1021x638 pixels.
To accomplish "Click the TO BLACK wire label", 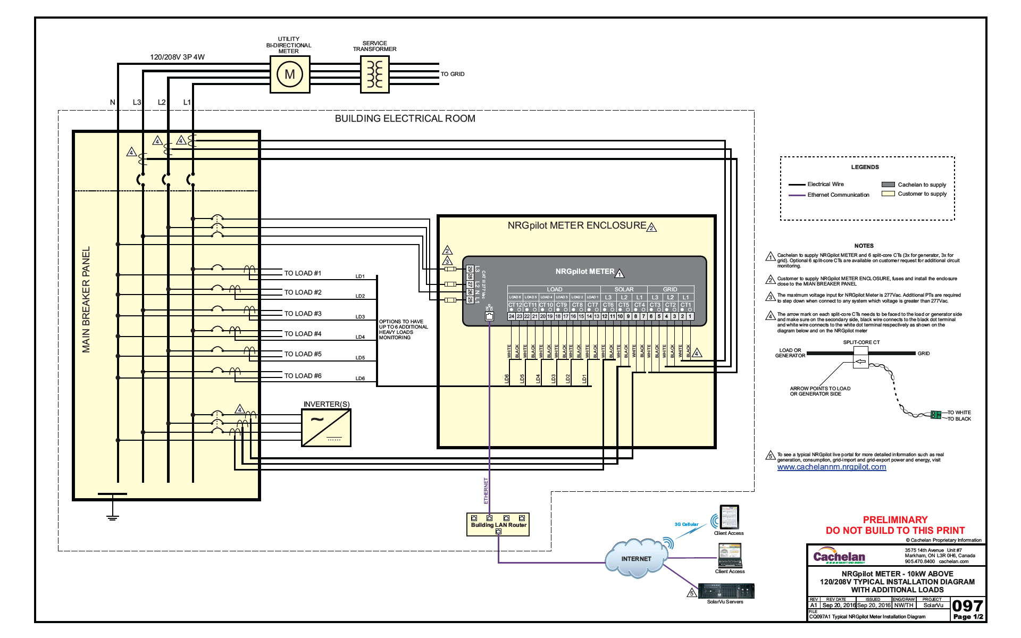I will click(959, 419).
